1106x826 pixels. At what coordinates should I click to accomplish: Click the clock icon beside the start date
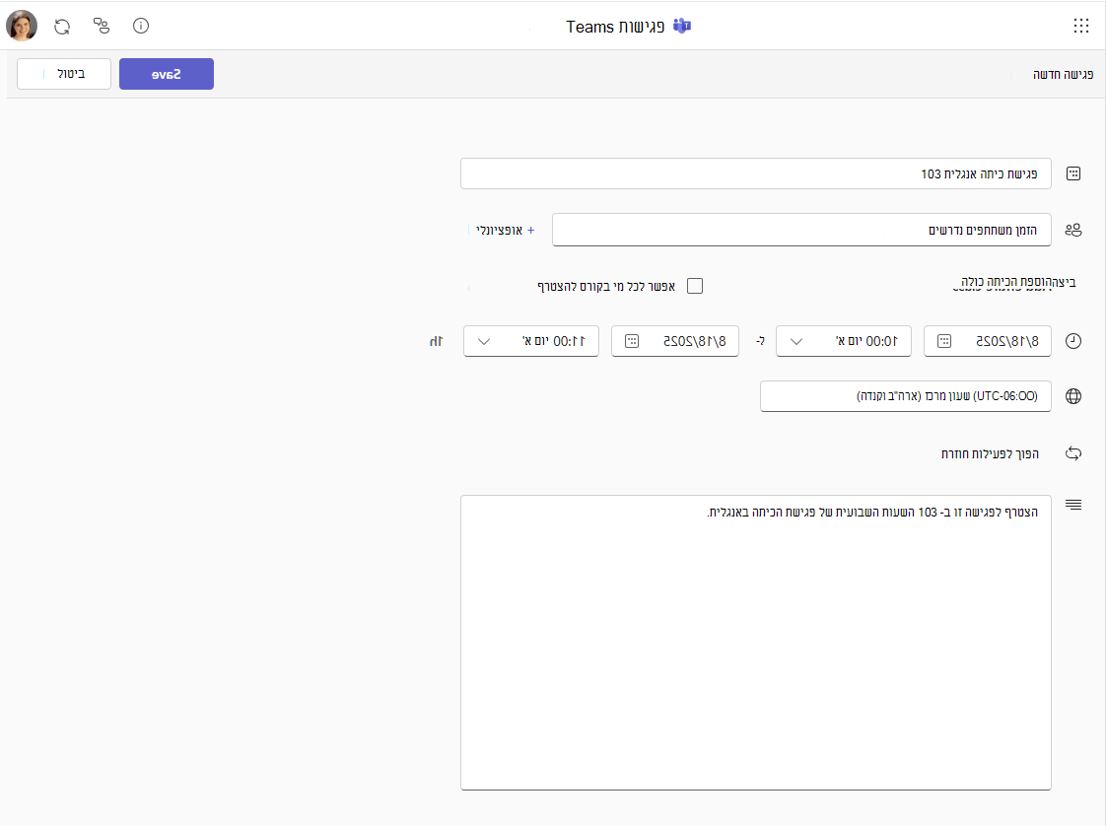1073,341
